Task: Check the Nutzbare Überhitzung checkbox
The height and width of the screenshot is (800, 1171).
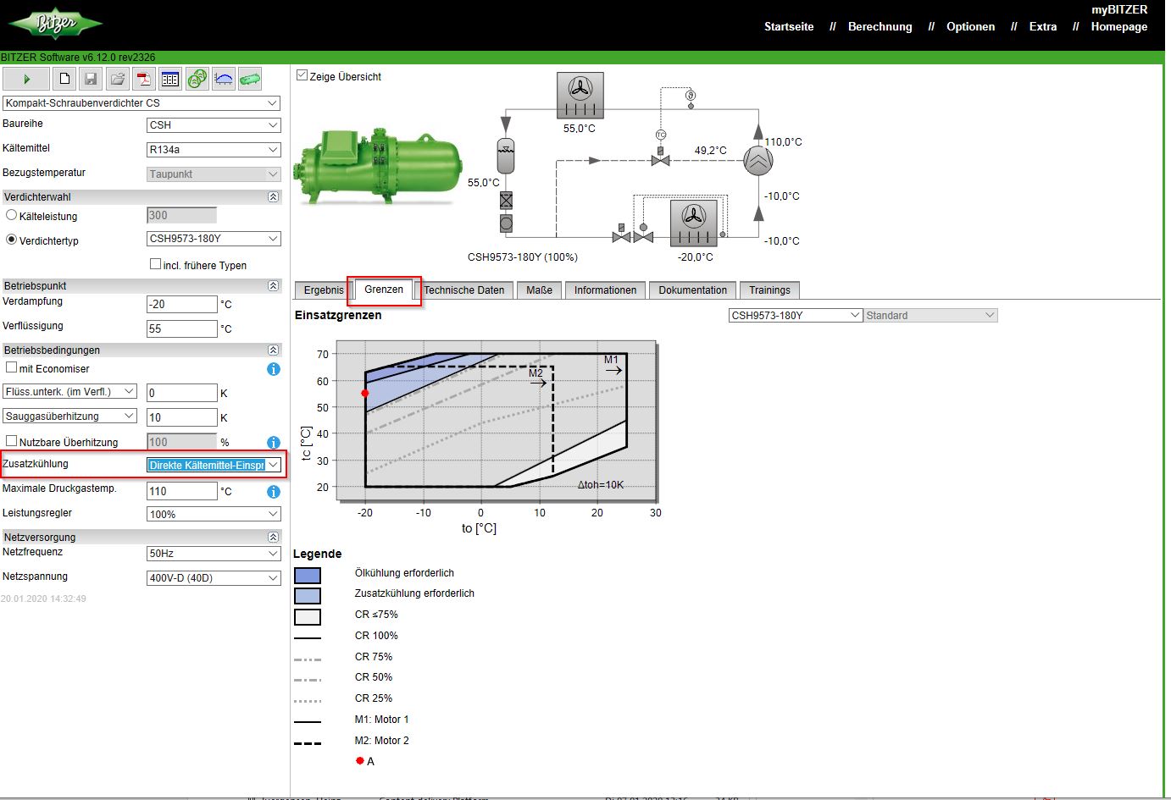Action: (11, 441)
